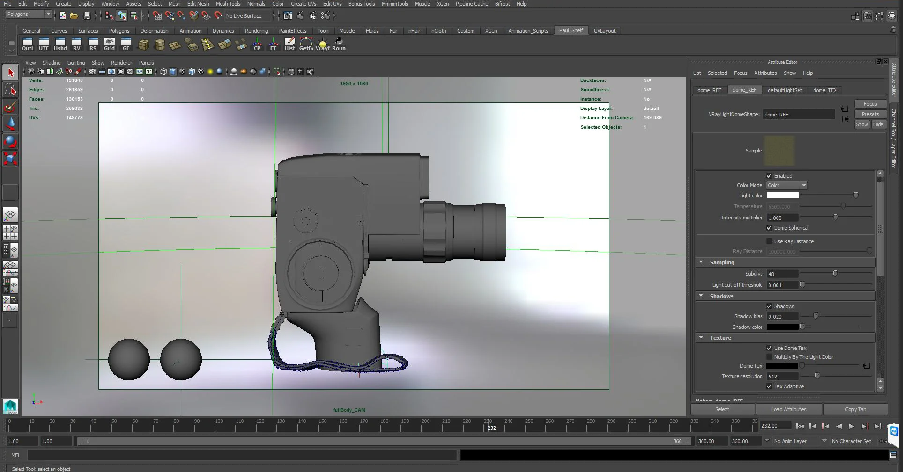Click the Paint Selection tool

coord(11,107)
